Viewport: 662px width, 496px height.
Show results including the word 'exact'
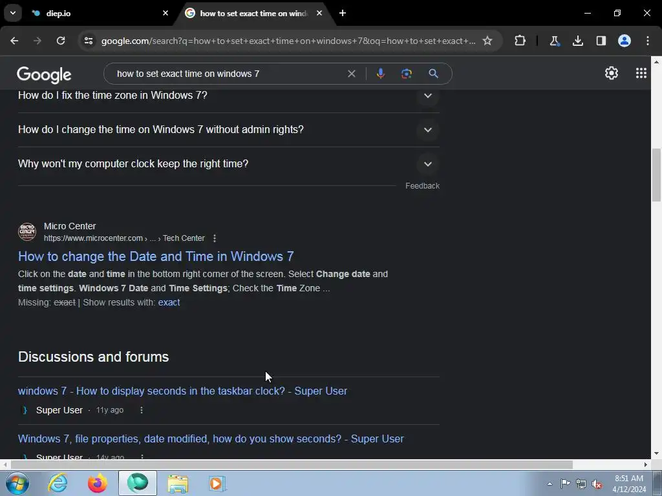coord(169,302)
